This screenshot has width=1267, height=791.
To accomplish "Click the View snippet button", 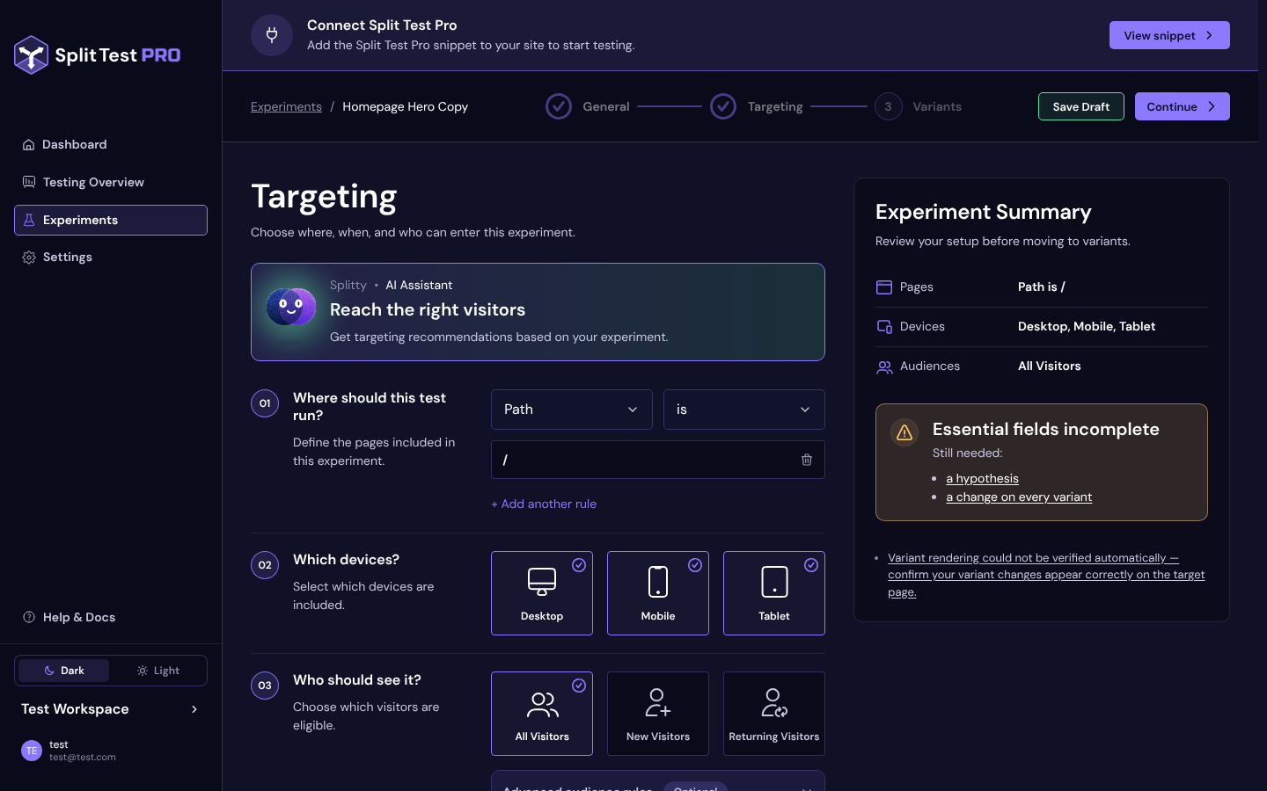I will coord(1169,35).
